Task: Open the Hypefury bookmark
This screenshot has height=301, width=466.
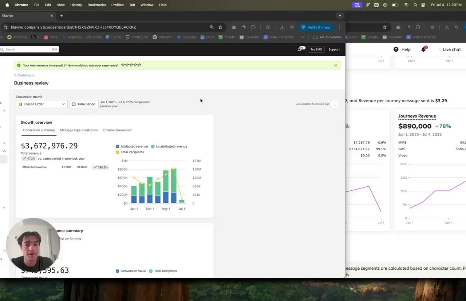Action: pyautogui.click(x=72, y=37)
